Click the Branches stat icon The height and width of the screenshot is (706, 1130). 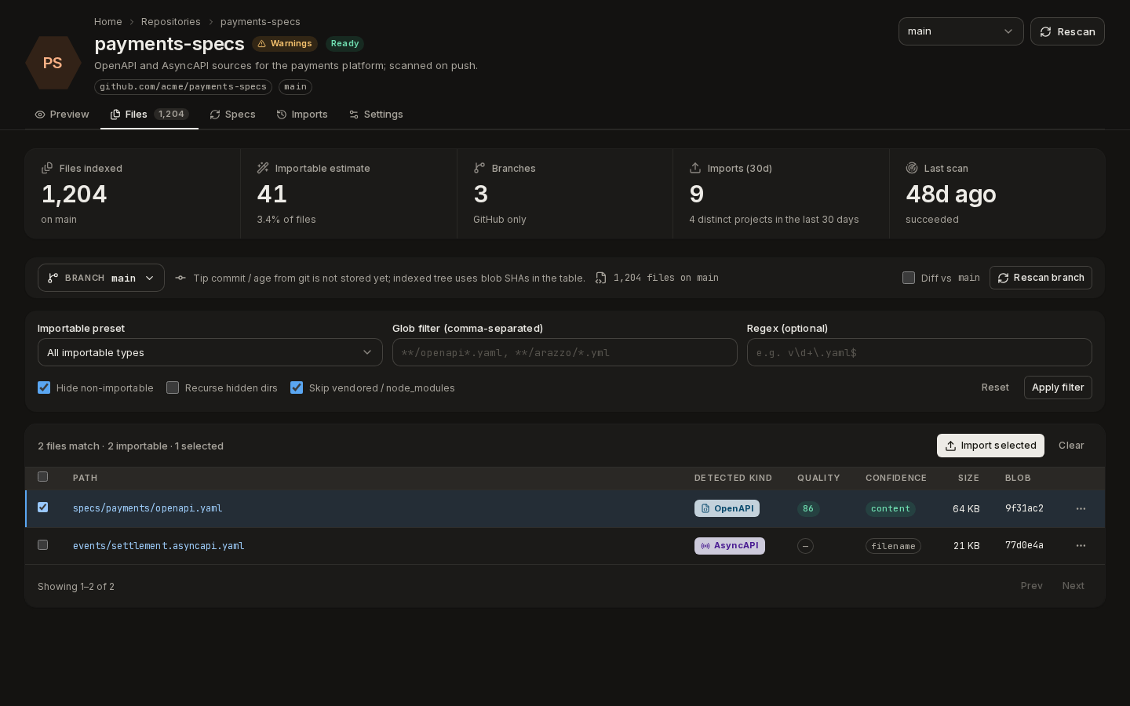479,168
